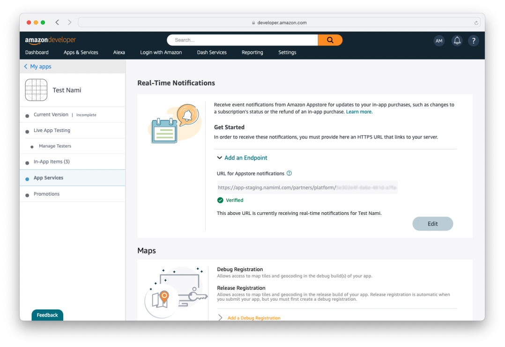Open the Dash Services menu
This screenshot has width=505, height=347.
click(x=212, y=52)
